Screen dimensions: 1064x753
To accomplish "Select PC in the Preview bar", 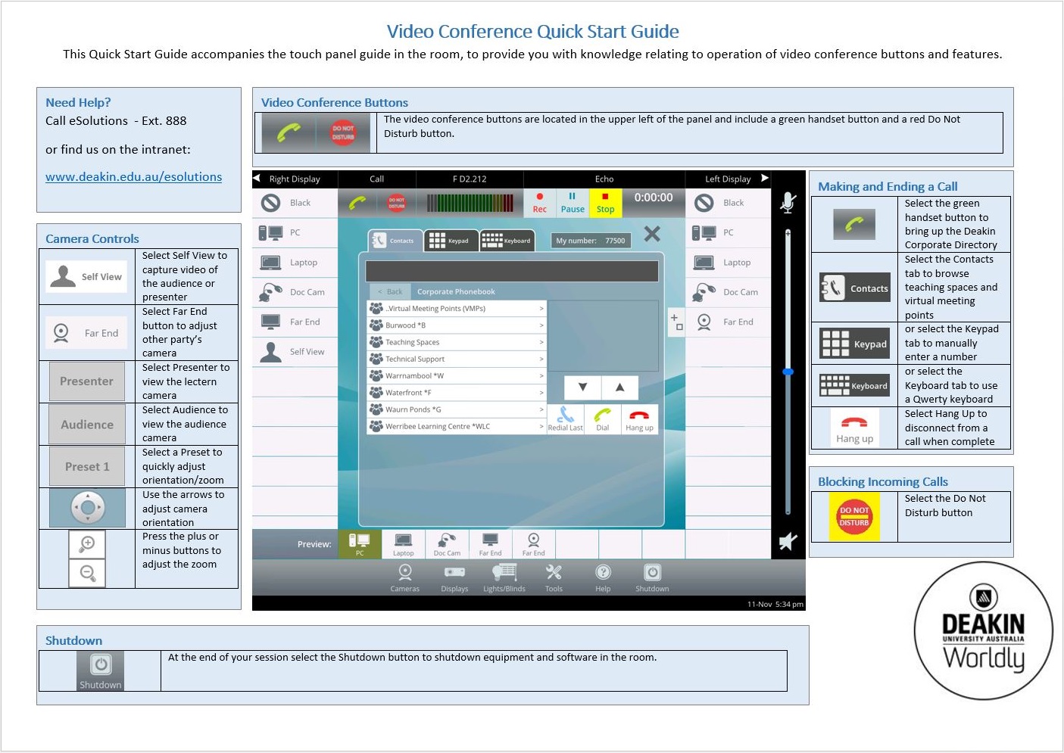I will point(360,544).
